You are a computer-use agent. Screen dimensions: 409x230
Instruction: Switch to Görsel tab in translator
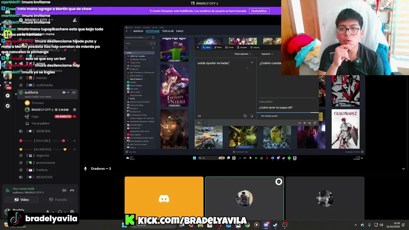229,47
